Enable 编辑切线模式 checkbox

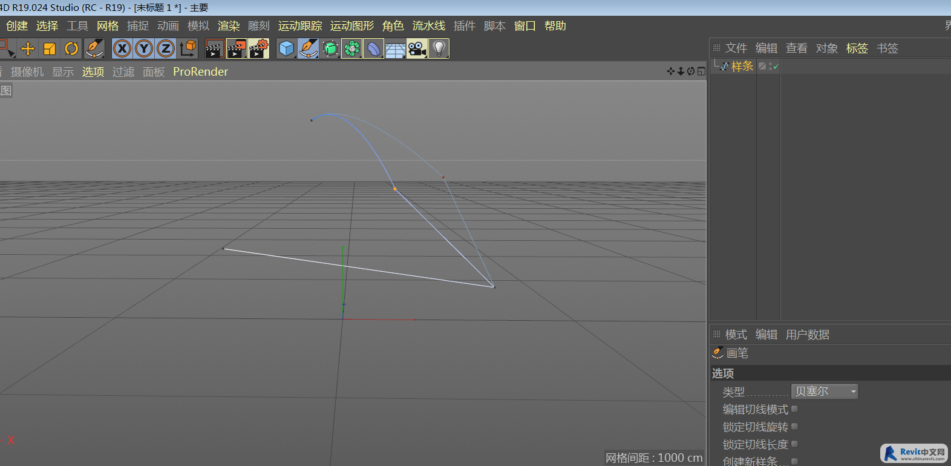(x=795, y=409)
